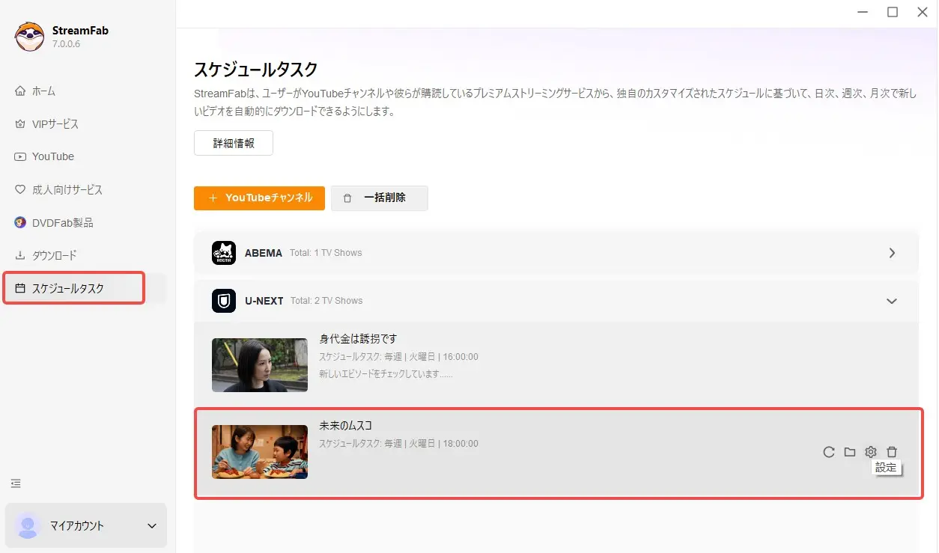Click the heart icon beside 成人向けサービス
The width and height of the screenshot is (939, 553).
pos(20,190)
